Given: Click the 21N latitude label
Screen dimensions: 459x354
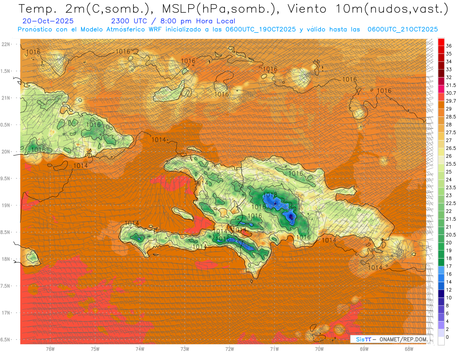Looking at the screenshot, I should point(5,98).
